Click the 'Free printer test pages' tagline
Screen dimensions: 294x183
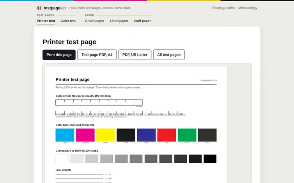click(x=100, y=8)
